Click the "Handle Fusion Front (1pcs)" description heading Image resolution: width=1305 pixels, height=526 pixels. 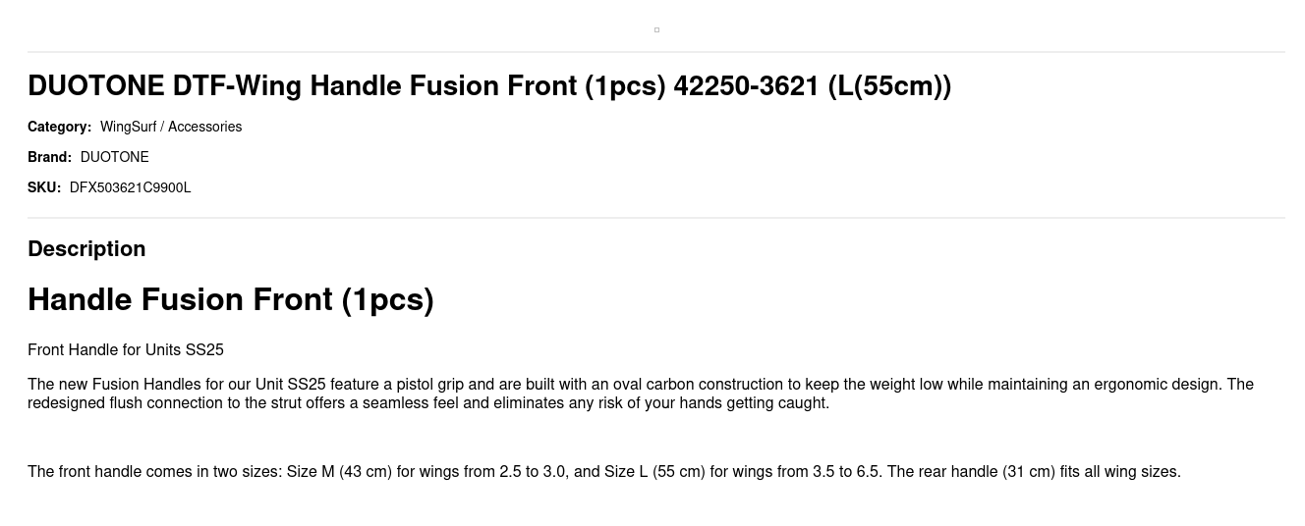pos(231,299)
